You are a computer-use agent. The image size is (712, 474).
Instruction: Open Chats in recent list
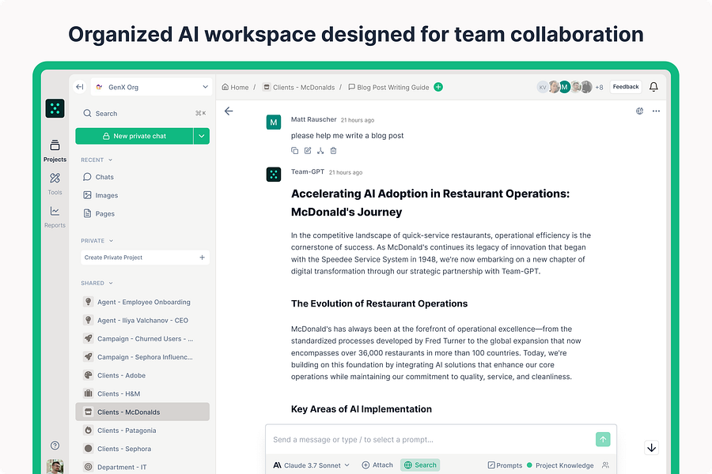[x=98, y=177]
